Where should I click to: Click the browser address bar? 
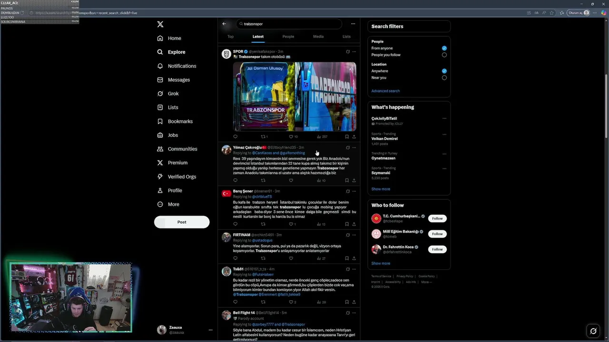click(x=276, y=13)
